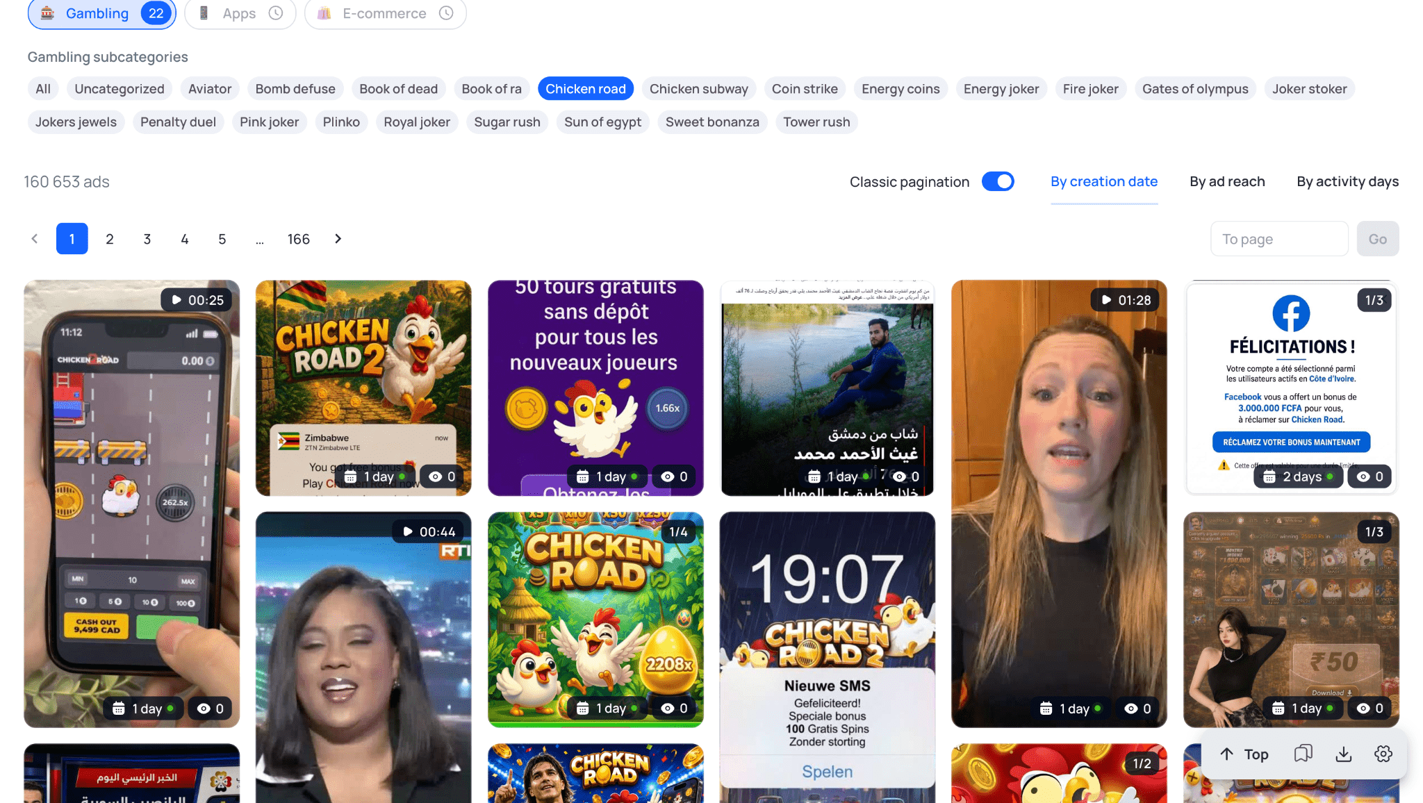Image resolution: width=1423 pixels, height=803 pixels.
Task: Open the ₹50 casino girl ad
Action: (x=1291, y=620)
